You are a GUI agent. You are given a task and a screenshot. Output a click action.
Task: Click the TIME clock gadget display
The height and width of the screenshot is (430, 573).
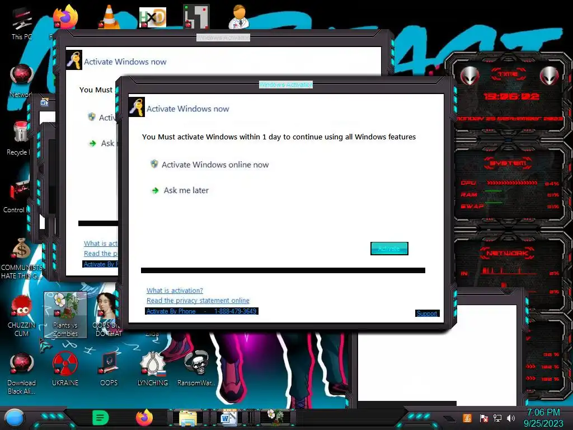pyautogui.click(x=511, y=96)
